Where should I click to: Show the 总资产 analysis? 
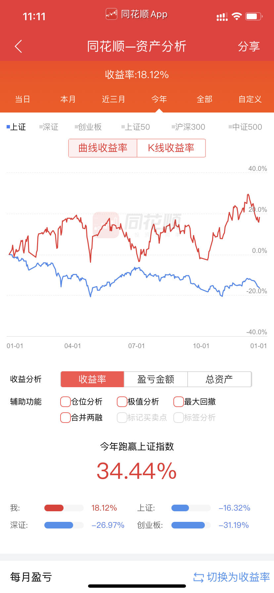[x=219, y=379]
